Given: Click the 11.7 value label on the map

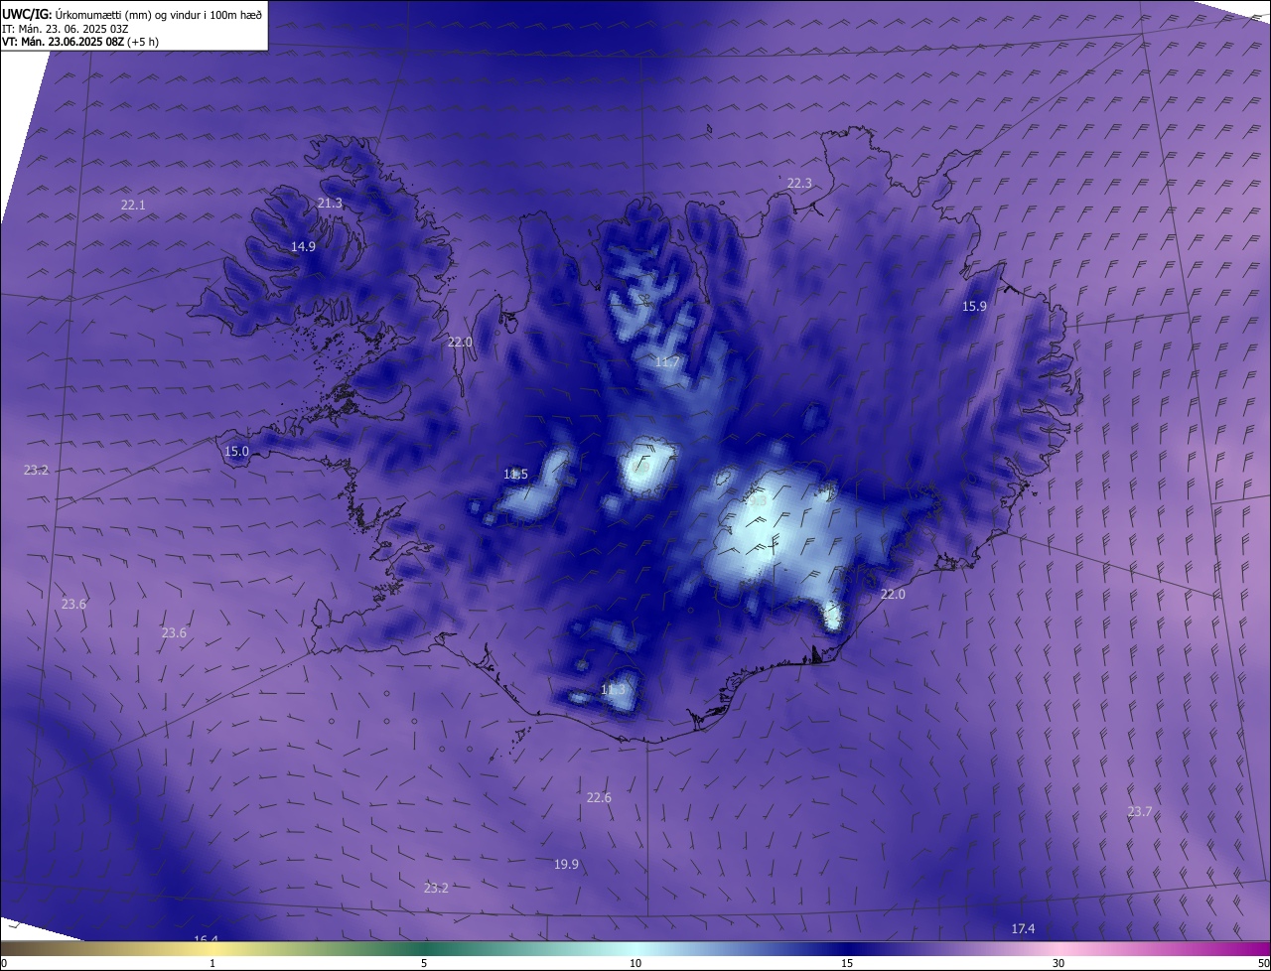Looking at the screenshot, I should (667, 362).
